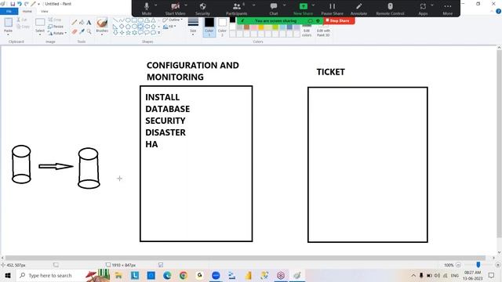Open Zoom from the taskbar
This screenshot has height=282, width=502.
[x=216, y=275]
